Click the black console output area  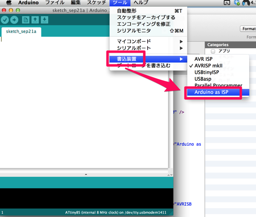pos(87,198)
